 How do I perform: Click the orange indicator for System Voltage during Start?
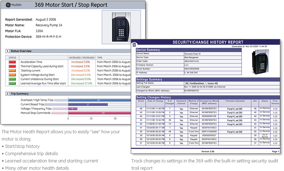coord(12,75)
